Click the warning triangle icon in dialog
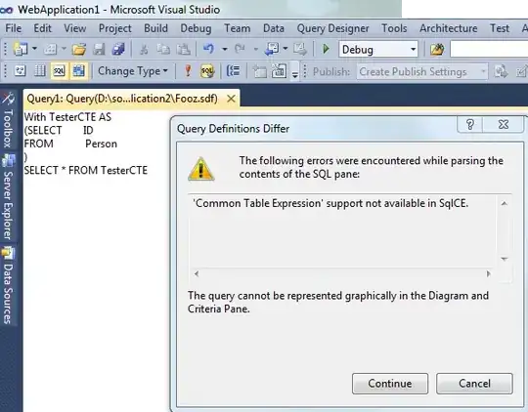 201,169
